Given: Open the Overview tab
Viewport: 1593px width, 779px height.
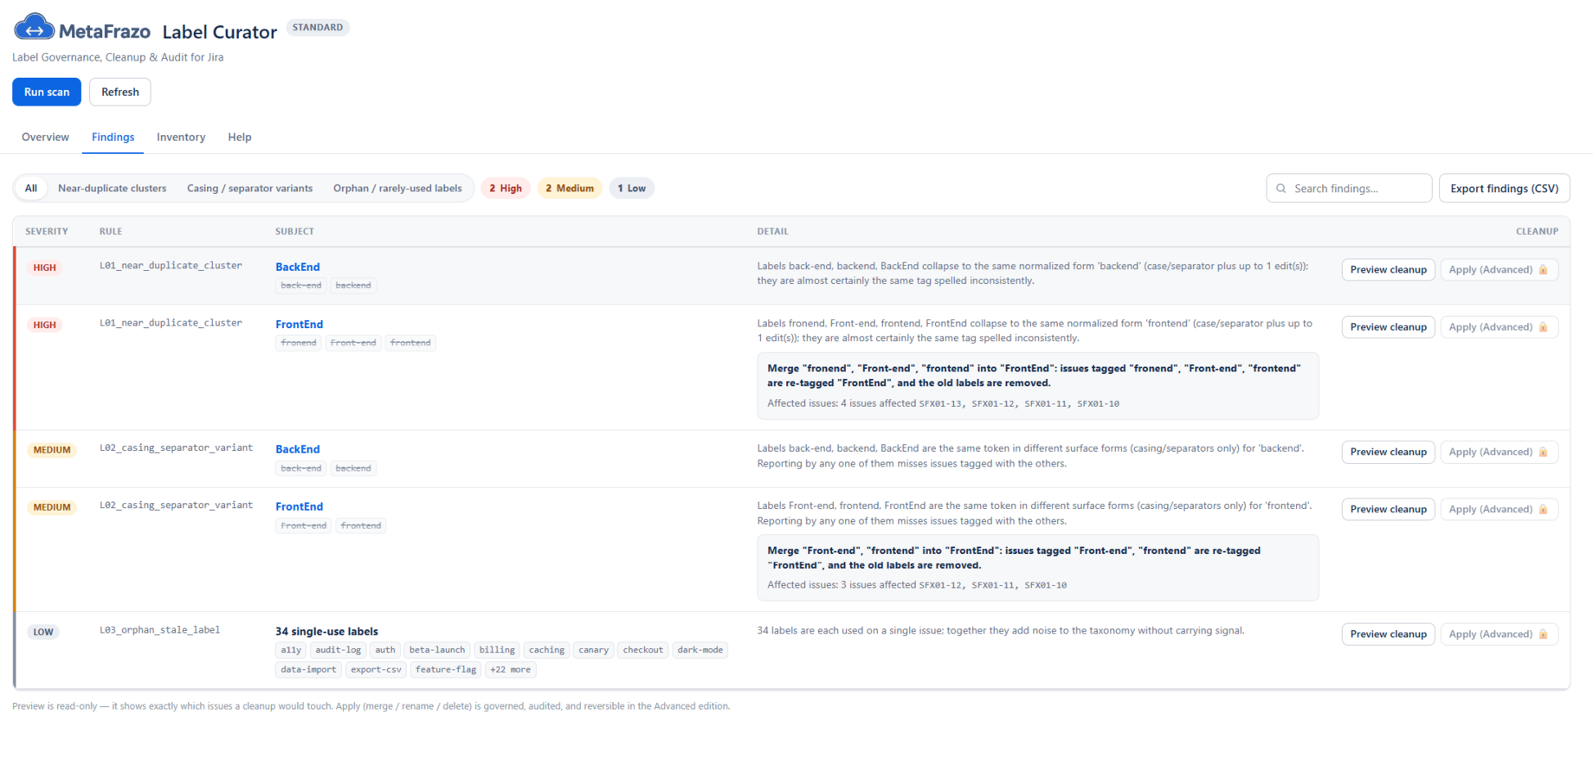Looking at the screenshot, I should [45, 137].
